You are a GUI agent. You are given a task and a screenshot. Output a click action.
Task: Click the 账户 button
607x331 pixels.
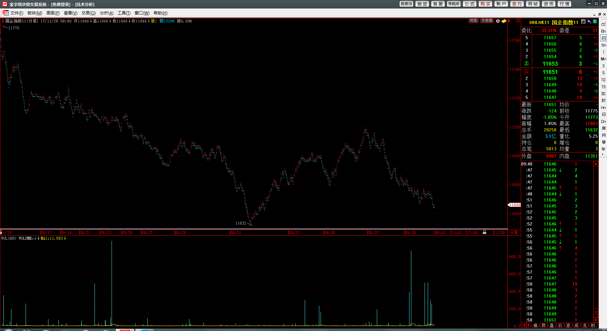501,4
